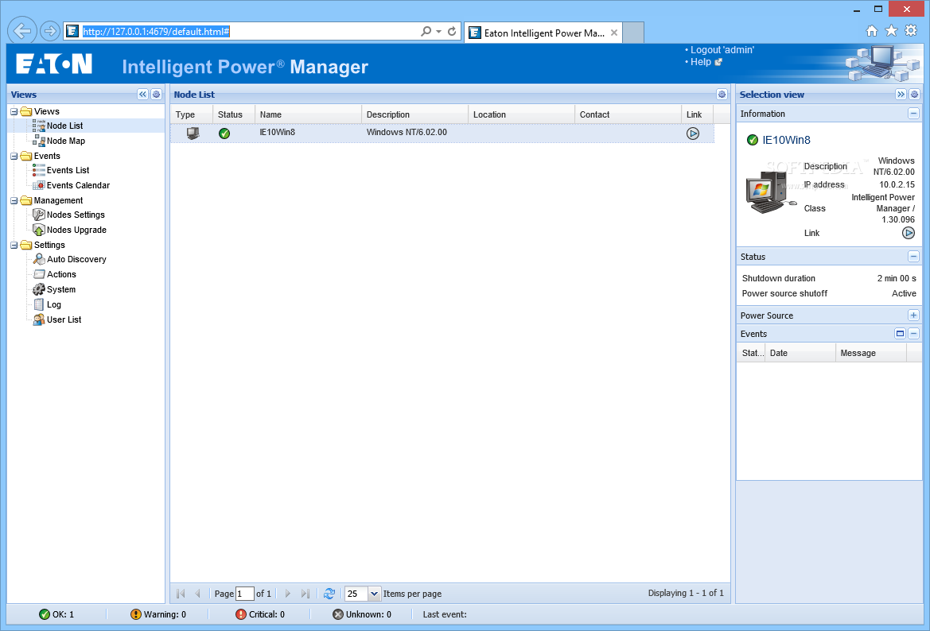This screenshot has width=930, height=631.
Task: Collapse the Views side panel with double arrow
Action: (x=142, y=95)
